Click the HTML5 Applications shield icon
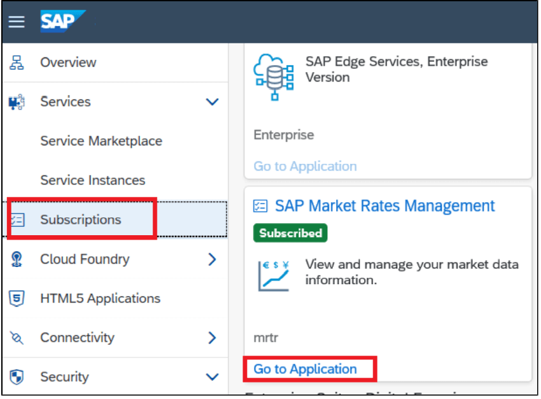This screenshot has width=541, height=399. 17,298
